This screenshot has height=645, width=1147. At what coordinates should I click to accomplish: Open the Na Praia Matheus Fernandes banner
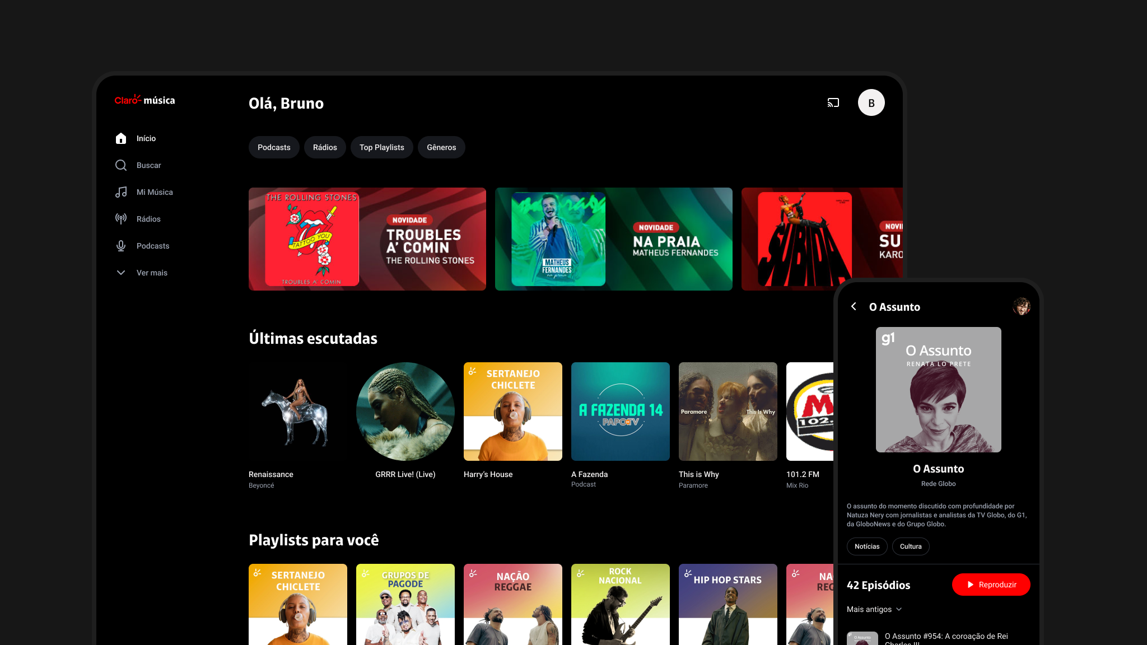coord(614,239)
